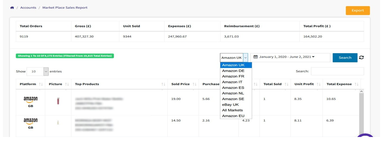Viewport: 384px width, 144px height.
Task: Sort by Total Expense column arrows
Action: tap(356, 84)
